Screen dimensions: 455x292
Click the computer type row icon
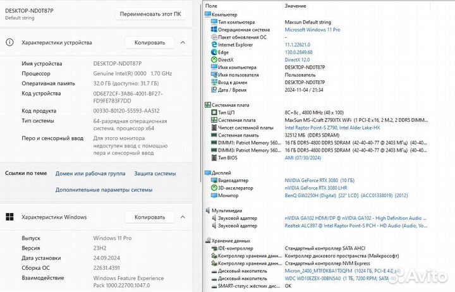[x=214, y=21]
